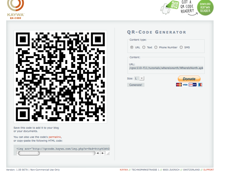
Task: Click the Kaywa QR-Code logo
Action: click(x=15, y=9)
